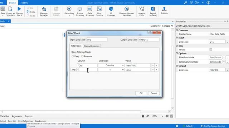Click OK in Filter Wizard
229x128 pixels.
pos(141,93)
